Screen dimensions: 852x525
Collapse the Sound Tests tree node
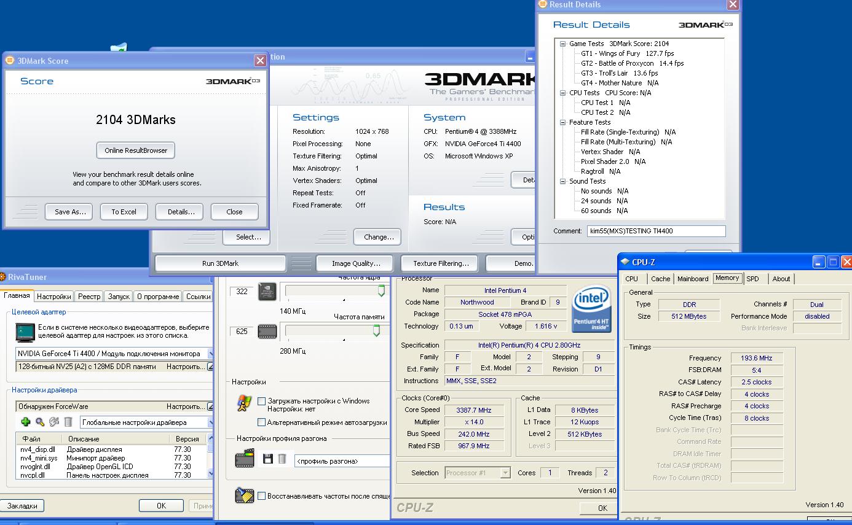point(562,181)
